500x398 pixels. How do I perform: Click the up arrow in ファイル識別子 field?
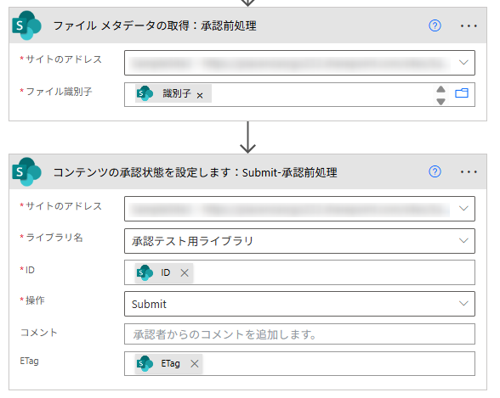click(440, 89)
